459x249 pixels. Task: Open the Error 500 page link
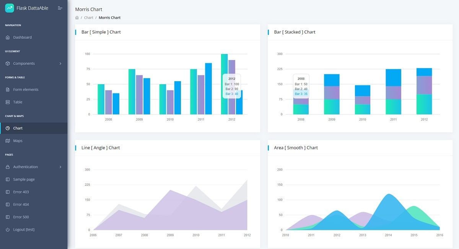[34, 217]
